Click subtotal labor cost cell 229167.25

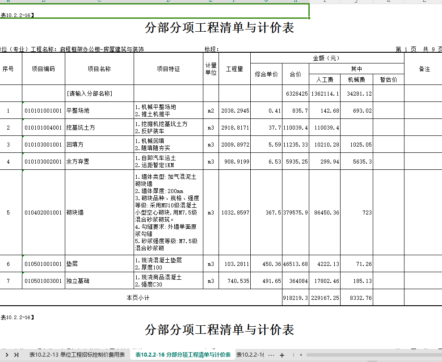click(x=325, y=298)
